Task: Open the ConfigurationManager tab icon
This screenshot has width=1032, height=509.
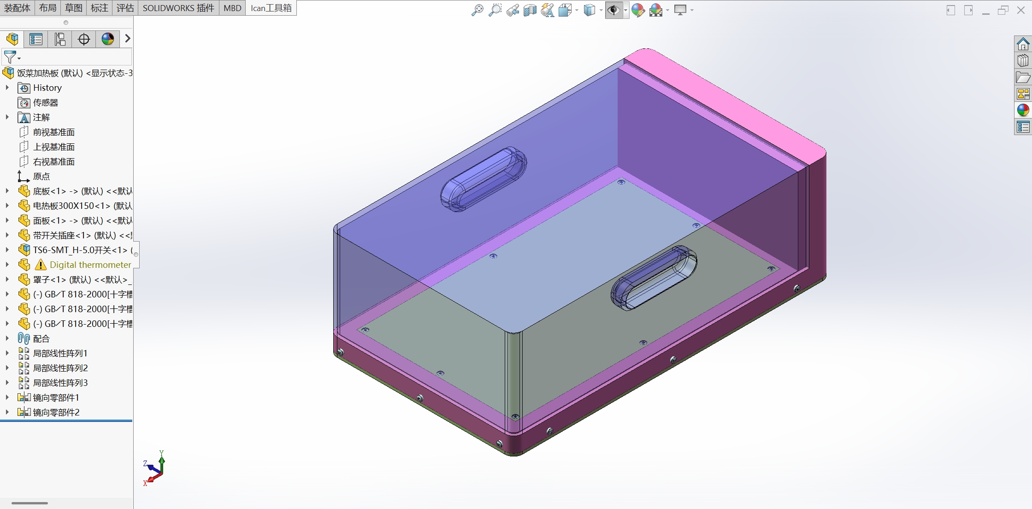Action: click(x=60, y=39)
